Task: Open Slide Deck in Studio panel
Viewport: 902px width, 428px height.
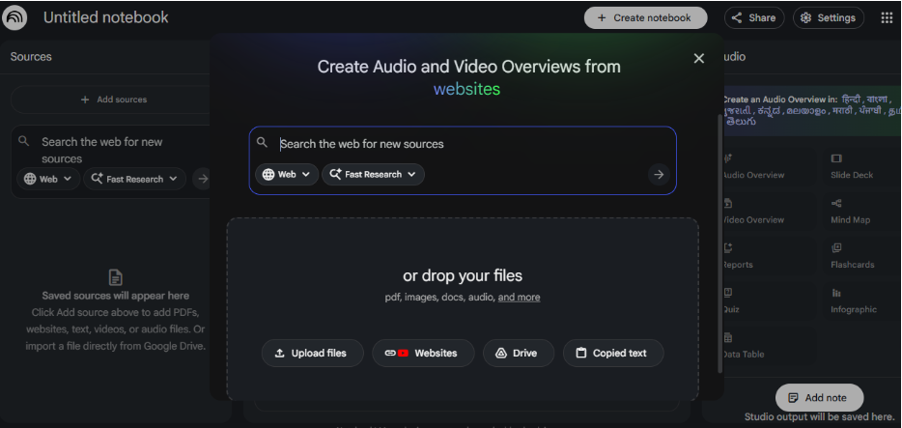Action: (851, 167)
